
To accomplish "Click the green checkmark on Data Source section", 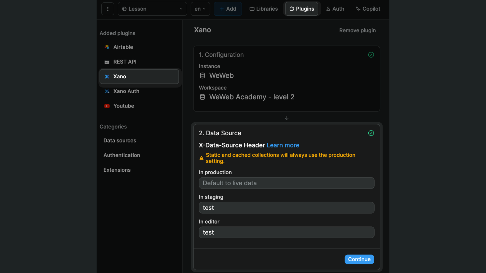I will [371, 133].
